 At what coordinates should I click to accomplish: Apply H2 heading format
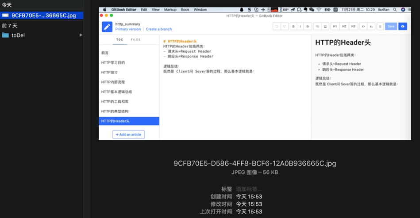344,26
